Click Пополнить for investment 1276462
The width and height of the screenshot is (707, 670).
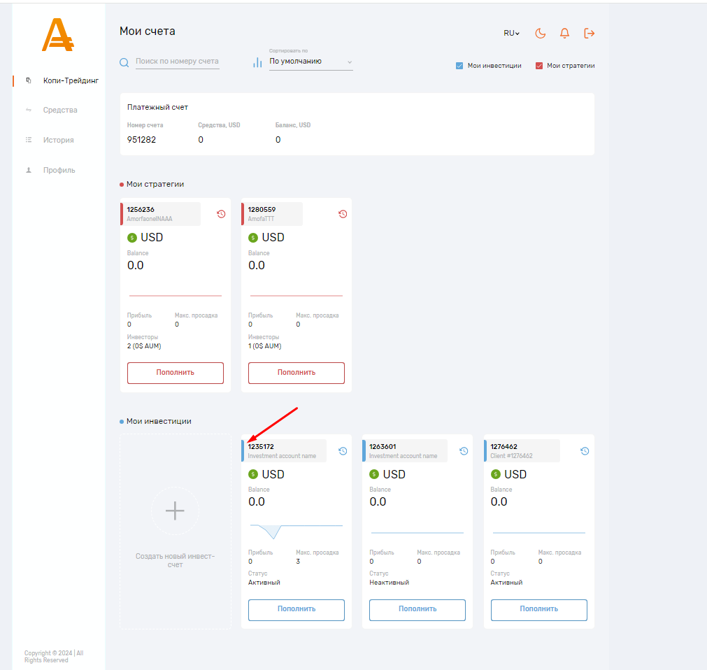538,609
